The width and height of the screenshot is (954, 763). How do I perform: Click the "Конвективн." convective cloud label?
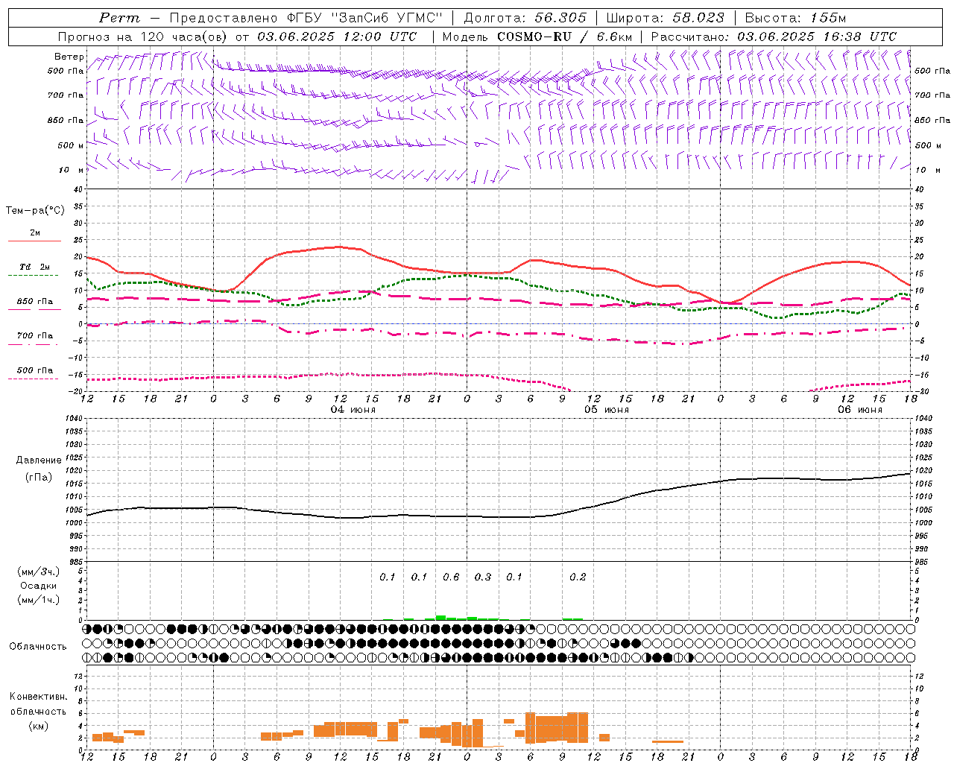coord(39,697)
